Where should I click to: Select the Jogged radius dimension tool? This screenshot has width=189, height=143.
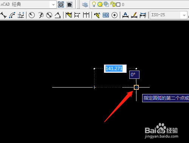(40, 15)
